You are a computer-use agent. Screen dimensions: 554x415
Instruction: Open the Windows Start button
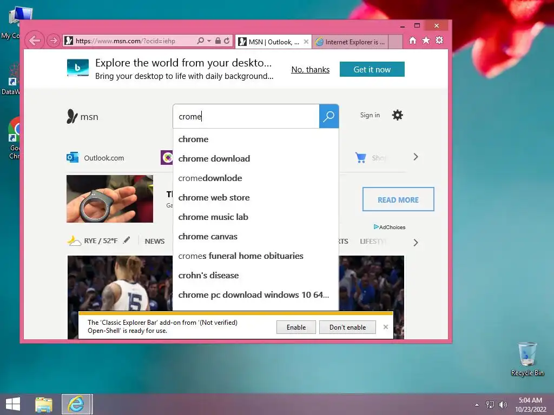[13, 404]
